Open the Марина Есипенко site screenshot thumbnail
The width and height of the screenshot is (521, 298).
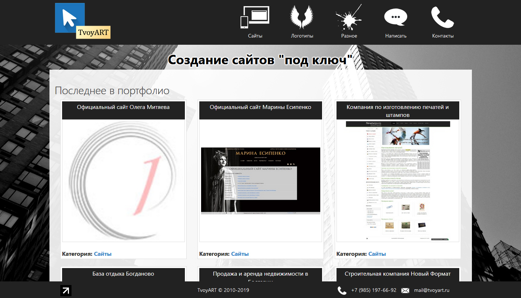click(261, 181)
